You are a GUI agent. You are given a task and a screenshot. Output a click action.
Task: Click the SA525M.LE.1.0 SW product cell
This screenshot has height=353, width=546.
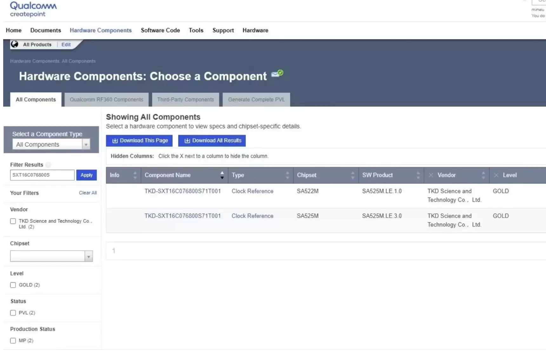tap(382, 191)
